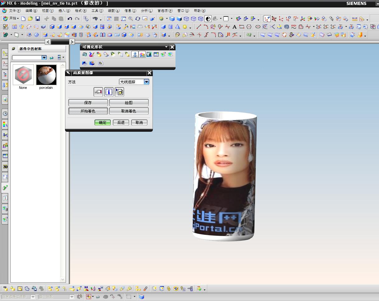Screen dimensions: 379x301
Task: Click the 后退 button
Action: 121,122
